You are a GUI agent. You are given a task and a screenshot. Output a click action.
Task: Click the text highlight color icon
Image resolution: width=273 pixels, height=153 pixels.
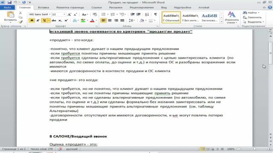(x=83, y=20)
